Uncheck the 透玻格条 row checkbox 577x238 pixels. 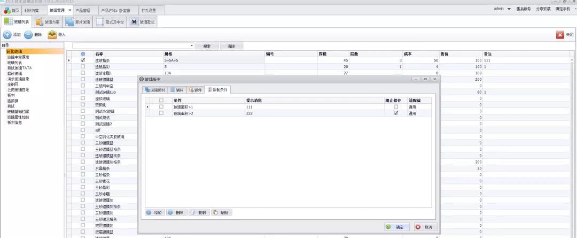pyautogui.click(x=83, y=60)
